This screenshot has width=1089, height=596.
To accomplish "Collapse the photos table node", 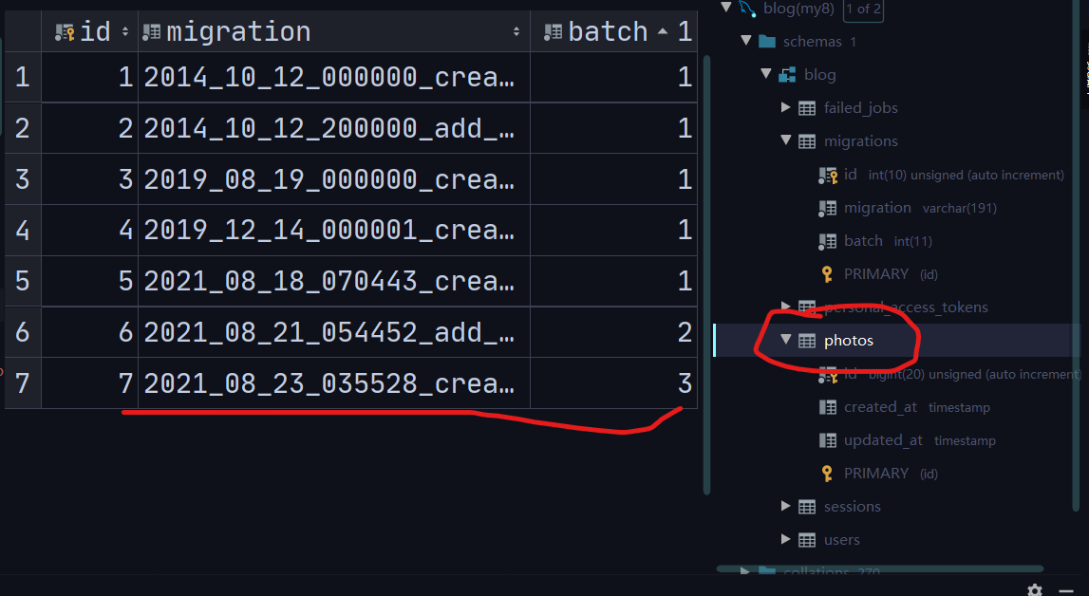I will (x=786, y=339).
